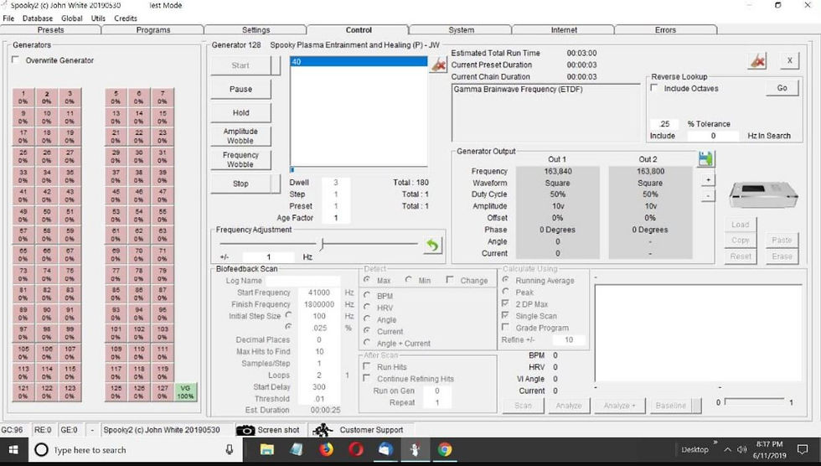Click the narrow button beside Baseline
Screen dimensions: 821x466
(x=697, y=406)
